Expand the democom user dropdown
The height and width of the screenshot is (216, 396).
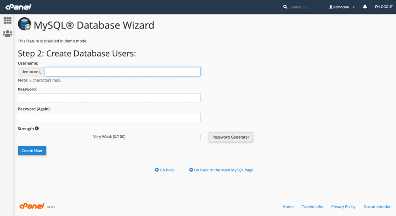click(342, 7)
